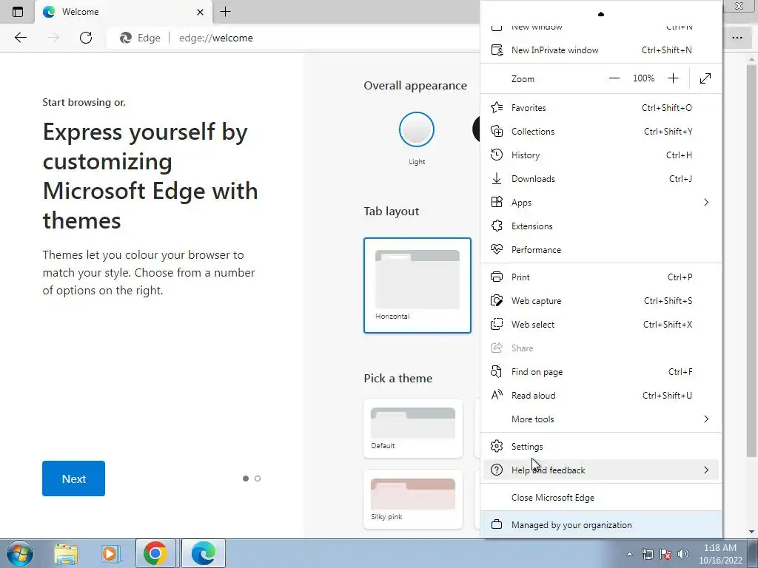Image resolution: width=758 pixels, height=568 pixels.
Task: Close the Welcome tab
Action: pyautogui.click(x=200, y=12)
